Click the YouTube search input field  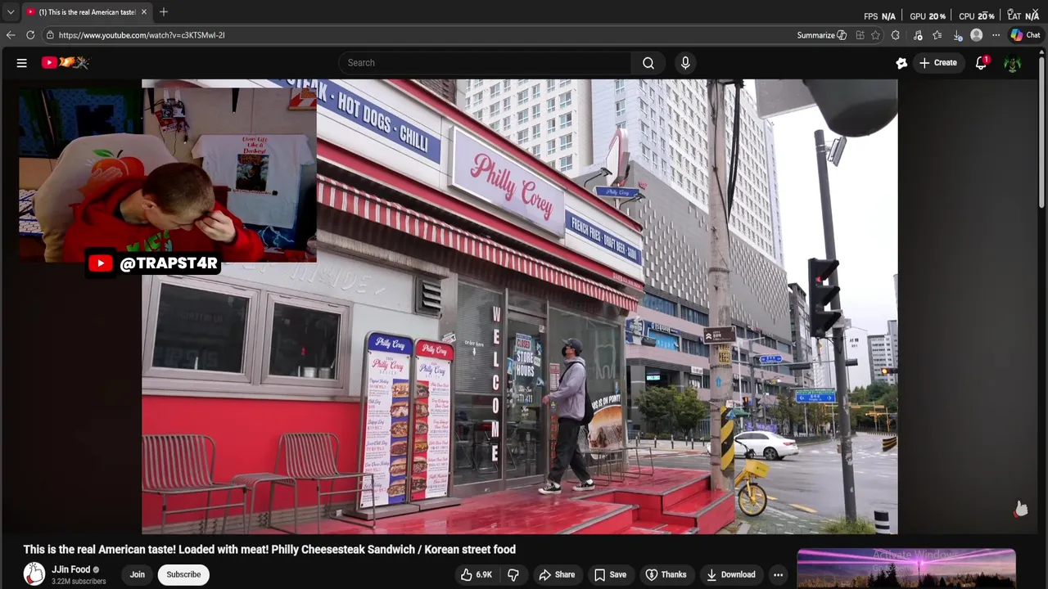coord(485,63)
